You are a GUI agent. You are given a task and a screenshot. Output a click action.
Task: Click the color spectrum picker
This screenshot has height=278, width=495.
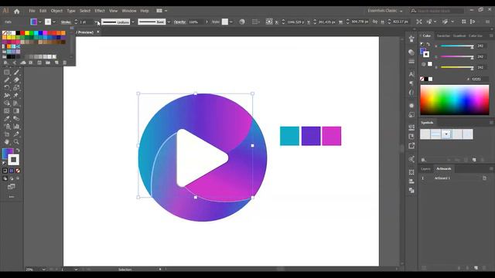click(x=455, y=100)
